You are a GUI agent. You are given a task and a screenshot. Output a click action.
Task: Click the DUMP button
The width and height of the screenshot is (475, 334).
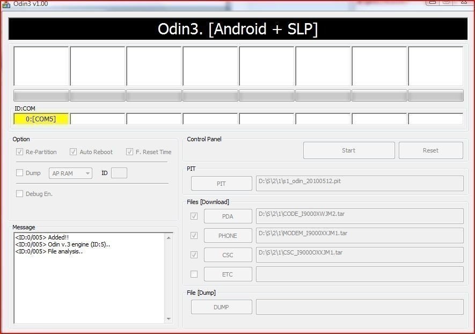(222, 307)
